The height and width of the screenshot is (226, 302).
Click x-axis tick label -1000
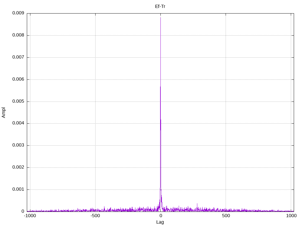tap(30, 216)
